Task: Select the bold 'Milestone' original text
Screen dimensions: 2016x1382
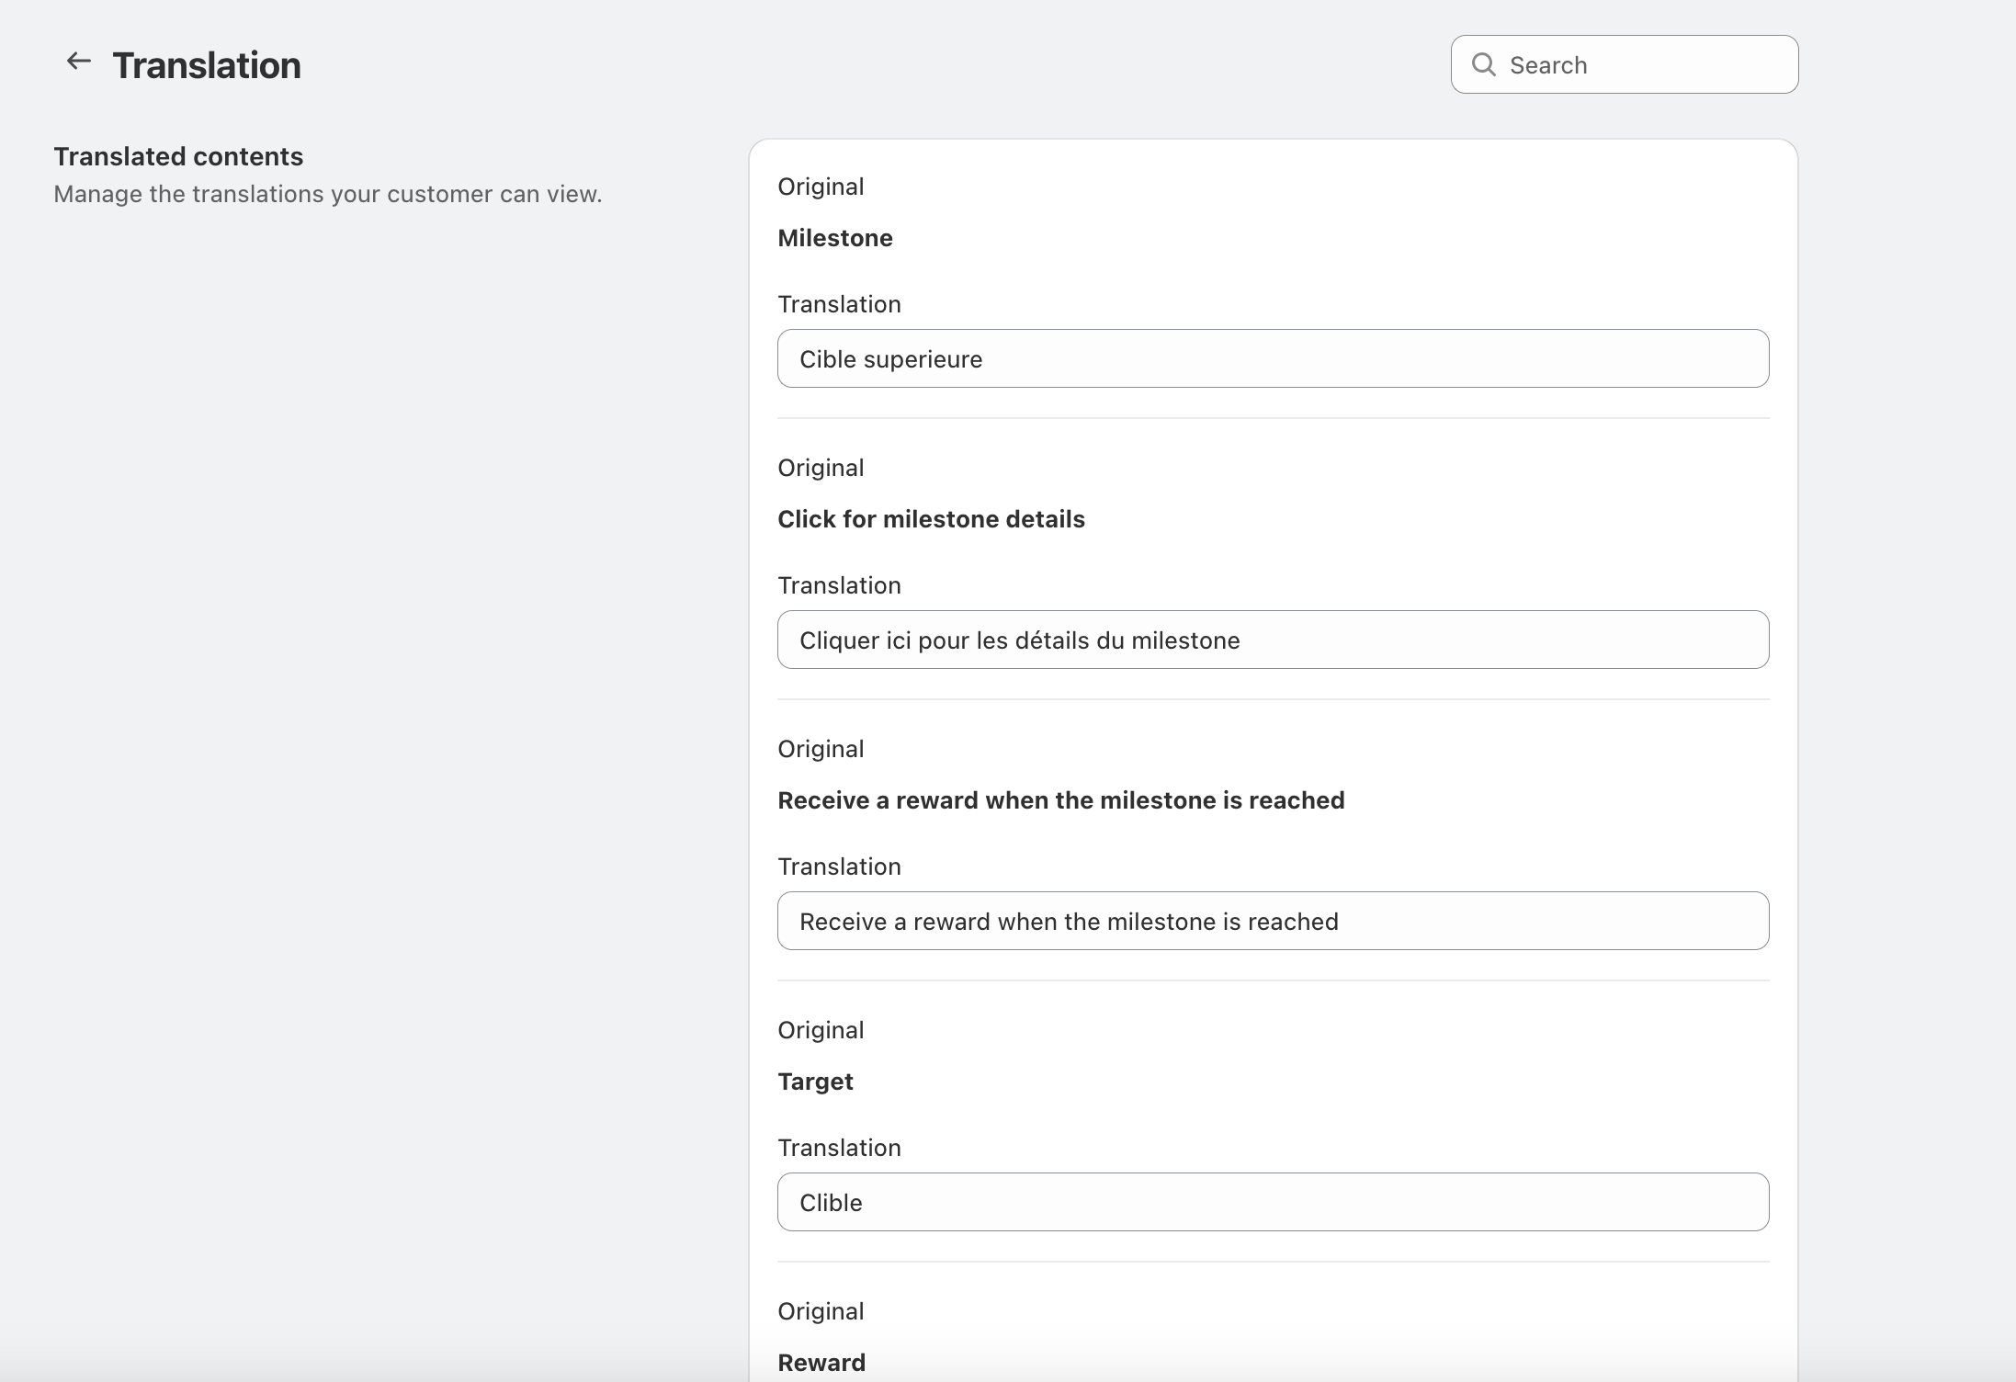Action: [x=834, y=238]
